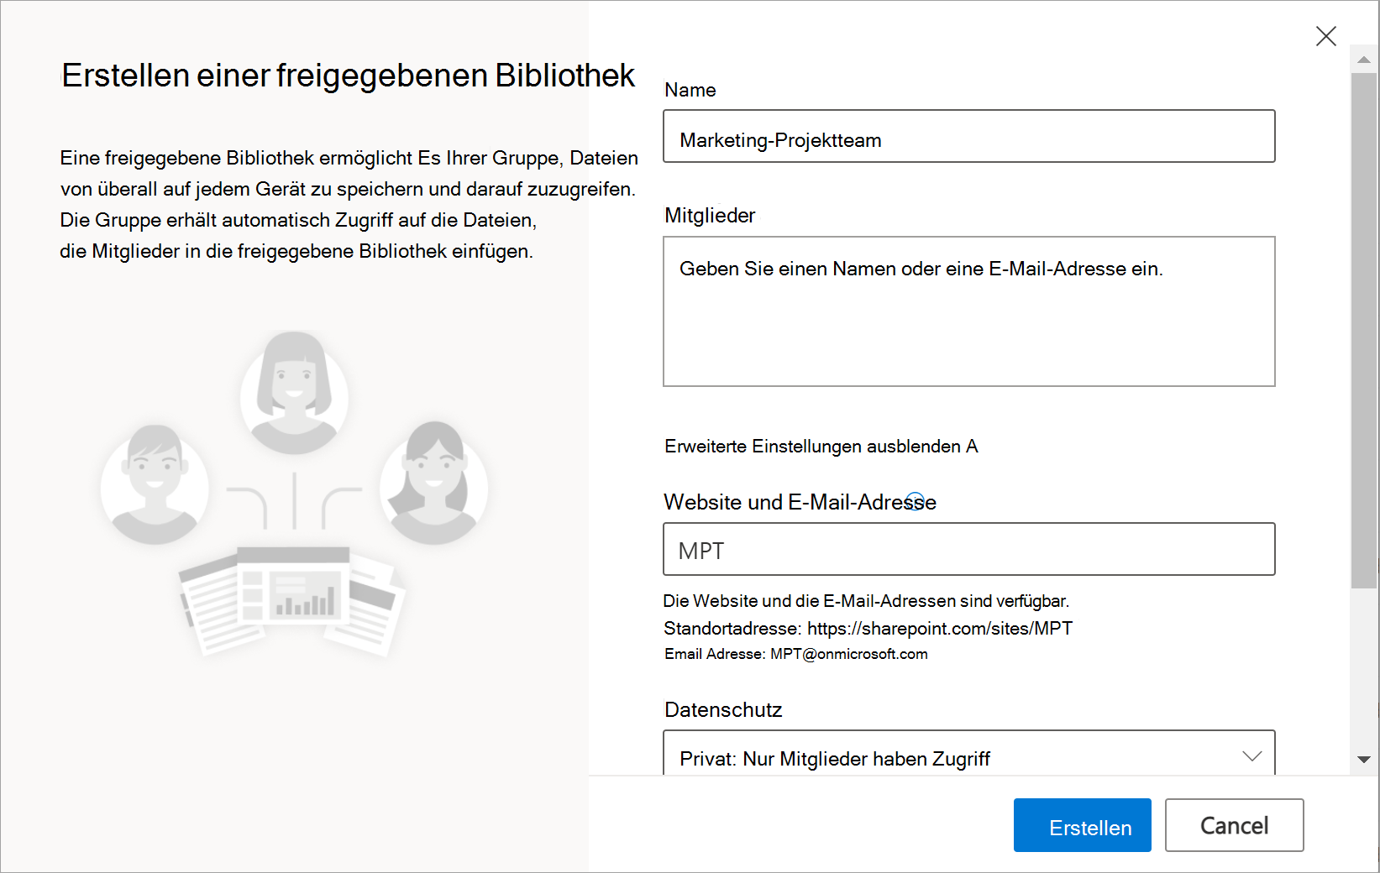
Task: Open the Datenschutz privacy dropdown
Action: [x=968, y=754]
